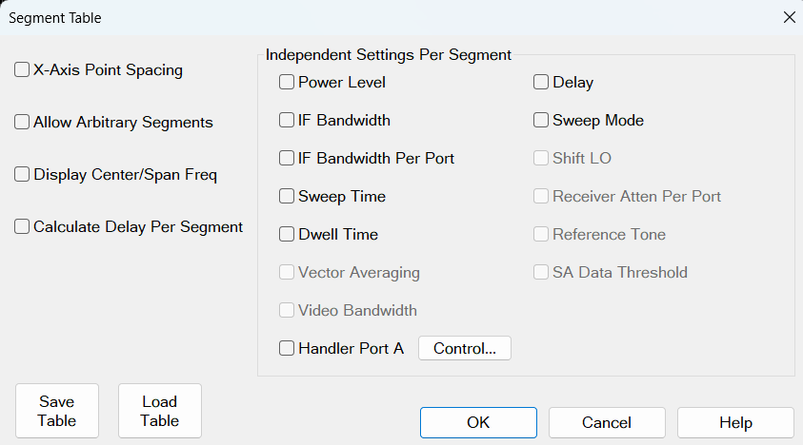Close the Segment Table dialog
Image resolution: width=803 pixels, height=445 pixels.
tap(788, 17)
